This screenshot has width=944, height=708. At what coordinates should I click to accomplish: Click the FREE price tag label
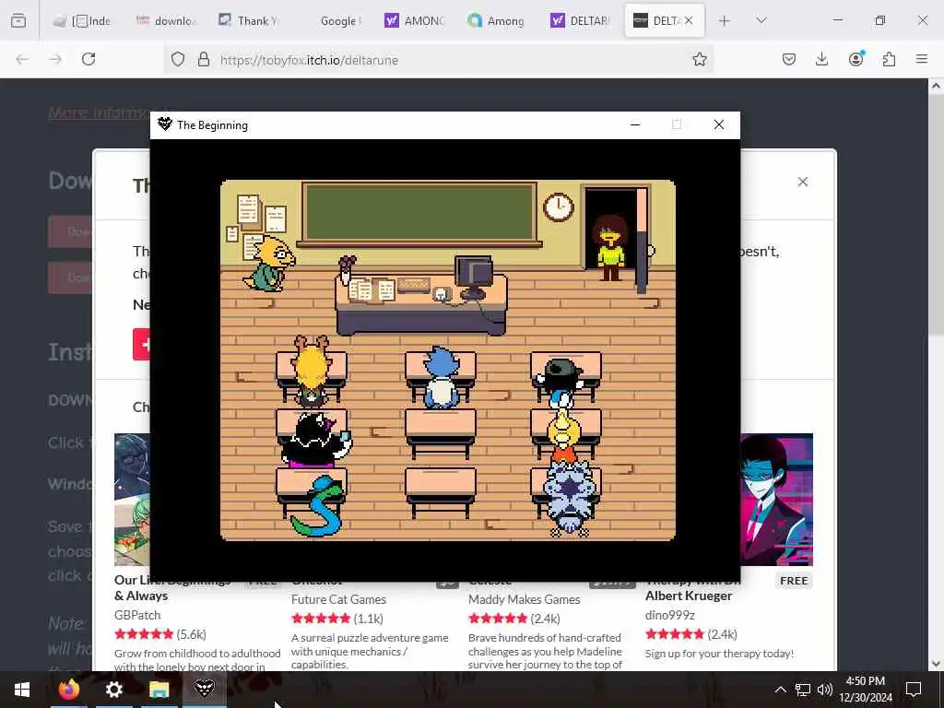coord(794,581)
